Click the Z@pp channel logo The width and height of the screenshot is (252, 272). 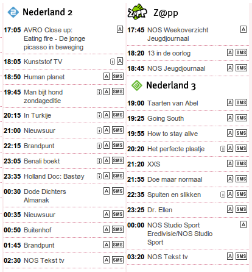tap(138, 12)
